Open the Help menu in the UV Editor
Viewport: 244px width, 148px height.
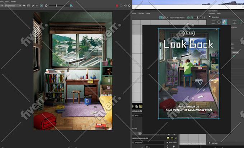[x=148, y=14]
